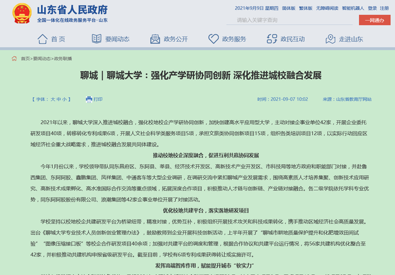The height and width of the screenshot is (275, 395).
Task: Switch to 繁体版 traditional Chinese
Action: [x=305, y=8]
